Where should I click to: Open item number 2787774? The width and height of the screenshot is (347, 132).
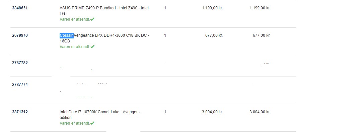pos(20,85)
